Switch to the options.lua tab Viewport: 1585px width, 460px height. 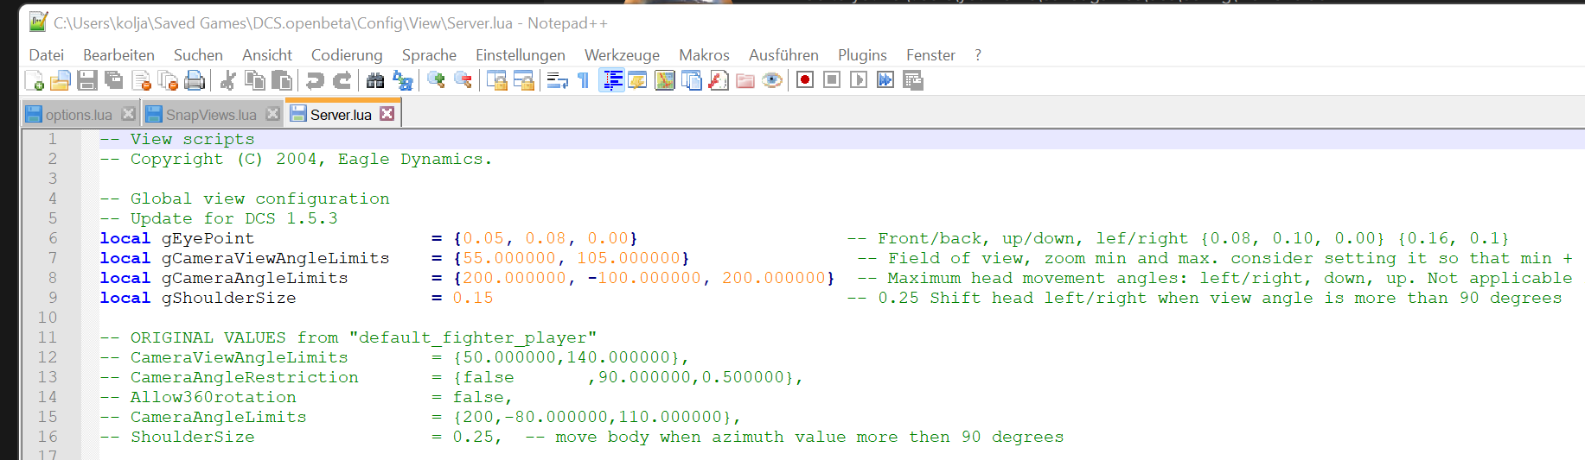coord(79,115)
